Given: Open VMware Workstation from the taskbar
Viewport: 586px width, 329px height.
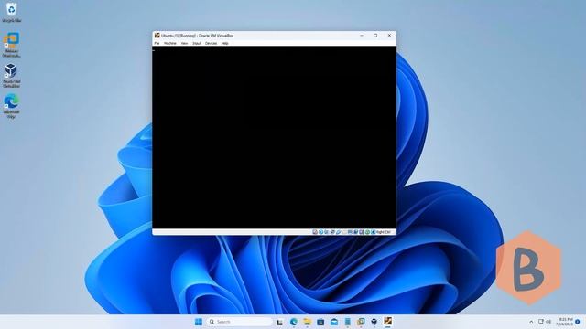Looking at the screenshot, I should (361, 322).
